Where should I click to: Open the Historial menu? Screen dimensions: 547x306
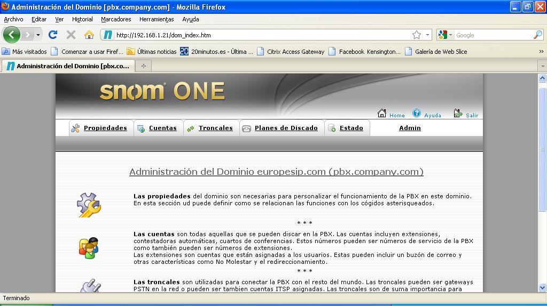[82, 19]
